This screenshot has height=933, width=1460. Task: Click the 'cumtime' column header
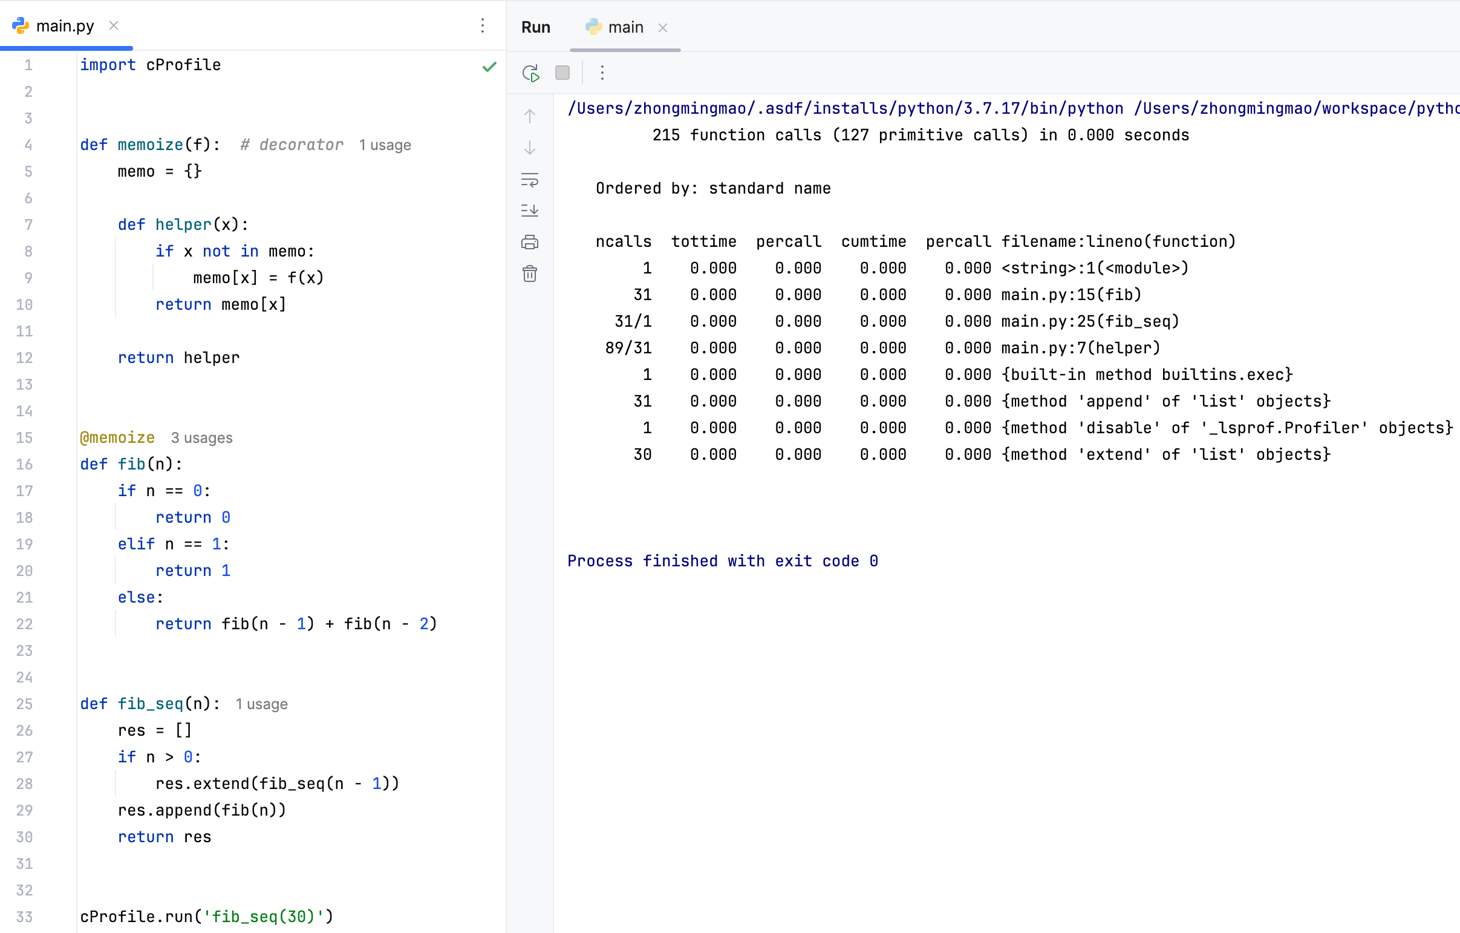tap(874, 242)
